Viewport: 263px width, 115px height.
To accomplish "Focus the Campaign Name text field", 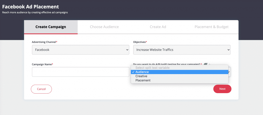I will point(80,72).
